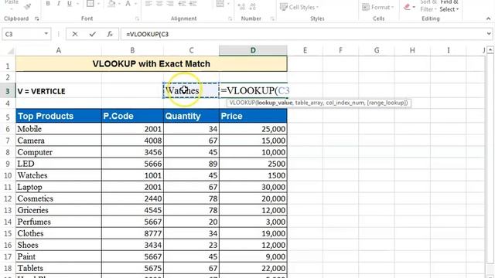Select the 'P.Code' header cell
495x278 pixels.
coord(132,116)
